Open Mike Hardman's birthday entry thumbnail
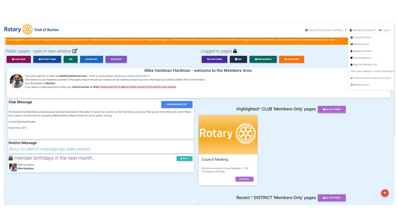 click(x=13, y=167)
